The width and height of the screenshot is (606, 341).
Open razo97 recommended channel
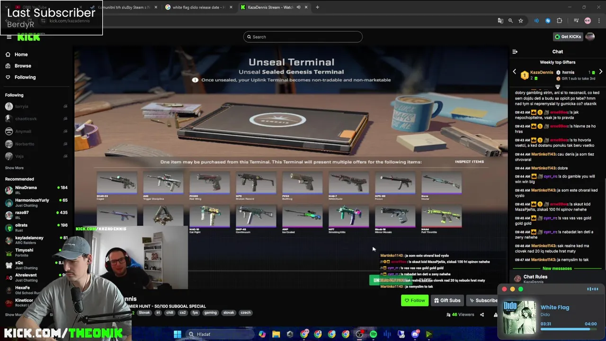pos(36,215)
